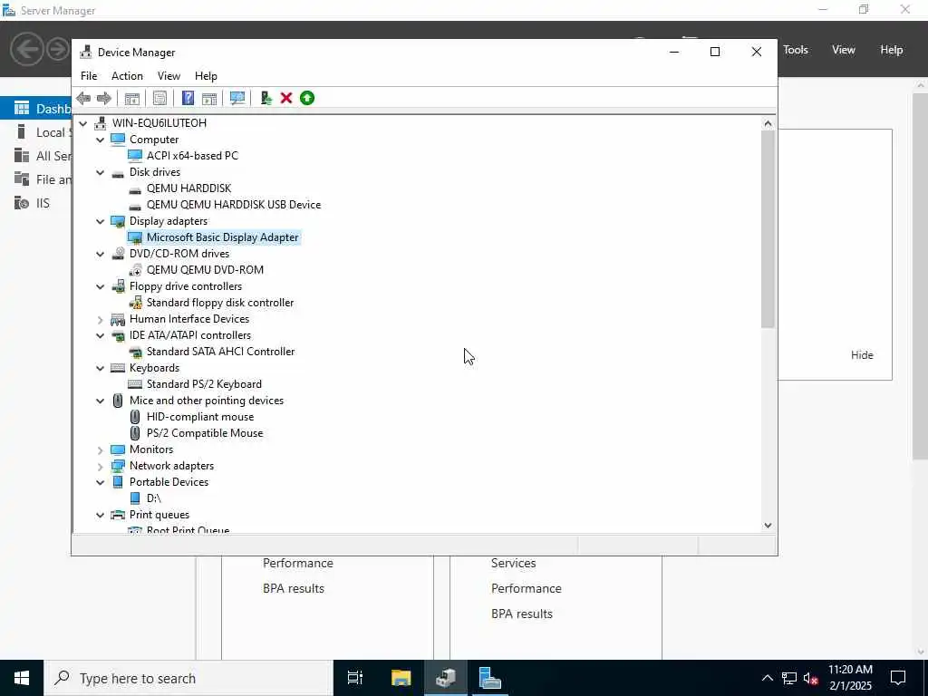Select Microsoft Basic Display Adapter

coord(223,237)
